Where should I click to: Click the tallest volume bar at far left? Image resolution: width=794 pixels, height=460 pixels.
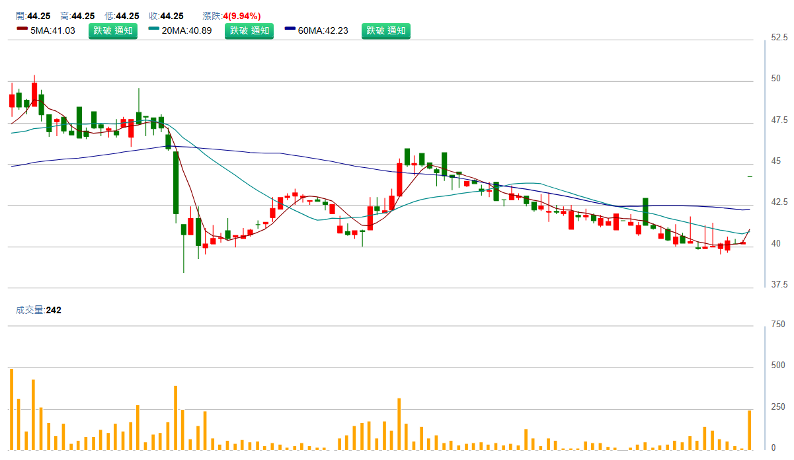click(11, 409)
